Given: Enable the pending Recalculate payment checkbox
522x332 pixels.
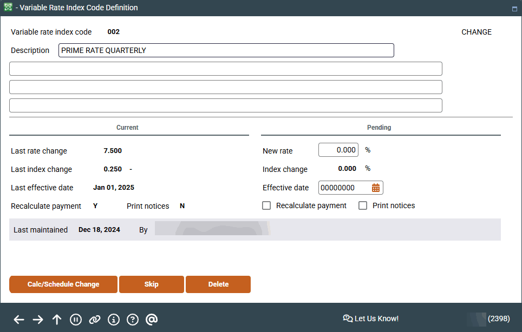Looking at the screenshot, I should [266, 205].
